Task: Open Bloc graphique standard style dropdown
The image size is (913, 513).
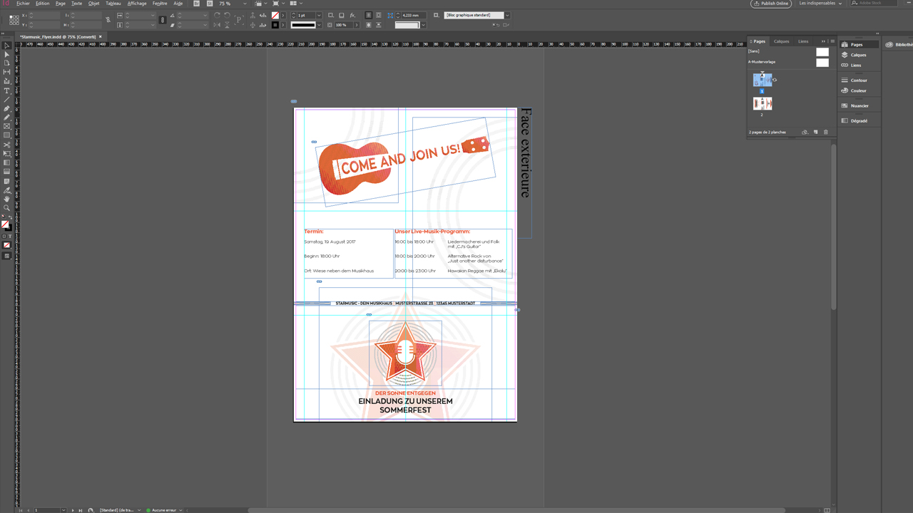Action: 507,15
